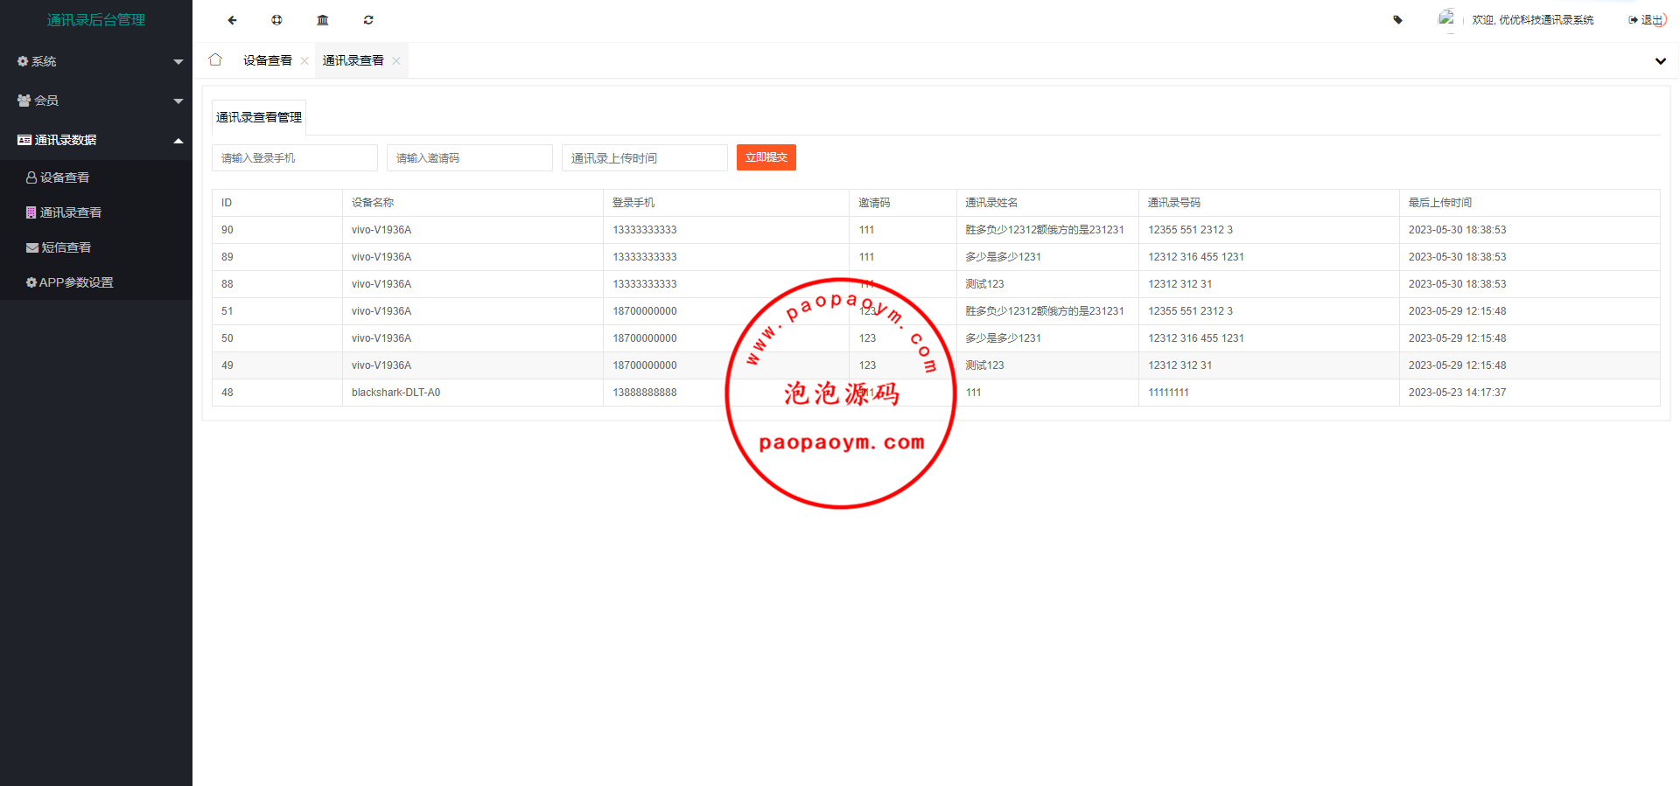Image resolution: width=1680 pixels, height=786 pixels.
Task: Click the 立即提交 submit button
Action: click(766, 157)
